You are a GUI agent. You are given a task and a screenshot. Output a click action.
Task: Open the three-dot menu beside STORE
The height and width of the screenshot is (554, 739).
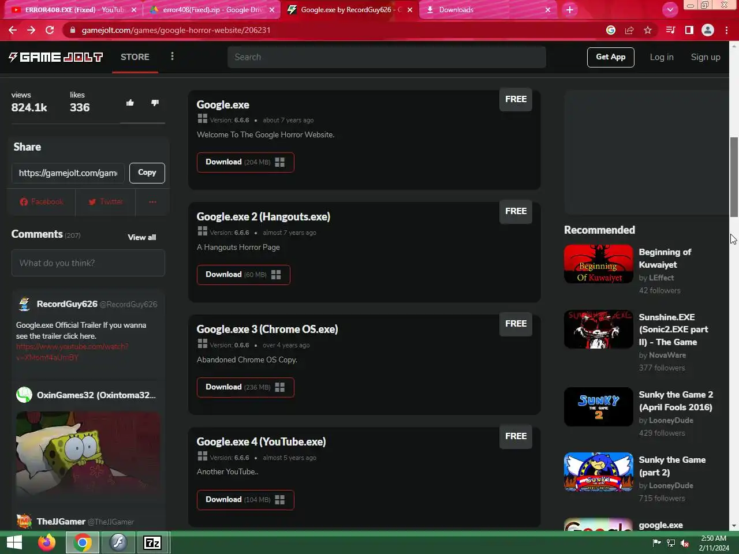pyautogui.click(x=172, y=57)
